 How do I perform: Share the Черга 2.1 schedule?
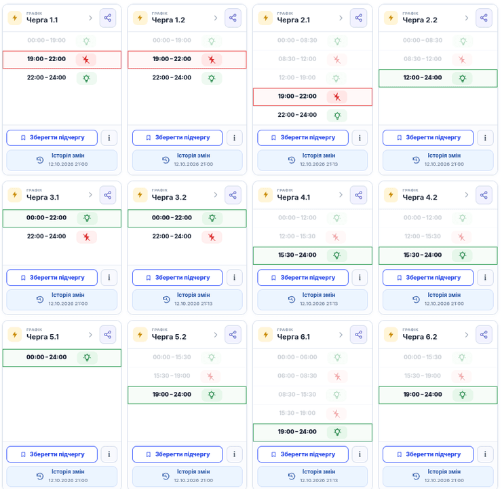359,18
